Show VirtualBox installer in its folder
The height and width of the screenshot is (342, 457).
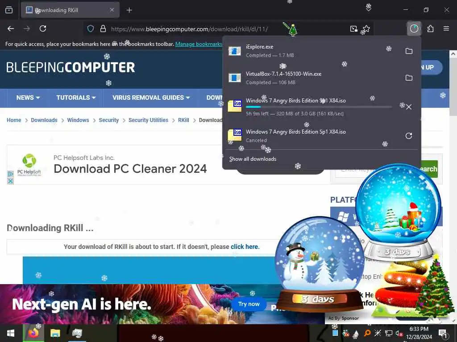click(409, 78)
